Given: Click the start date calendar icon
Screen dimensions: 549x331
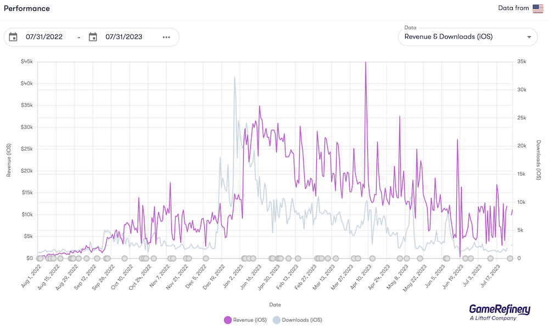Looking at the screenshot, I should point(13,37).
